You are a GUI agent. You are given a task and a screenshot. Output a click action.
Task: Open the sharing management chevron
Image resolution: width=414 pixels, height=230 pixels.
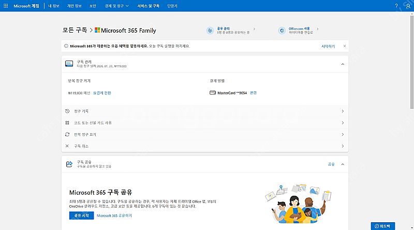coord(254,29)
